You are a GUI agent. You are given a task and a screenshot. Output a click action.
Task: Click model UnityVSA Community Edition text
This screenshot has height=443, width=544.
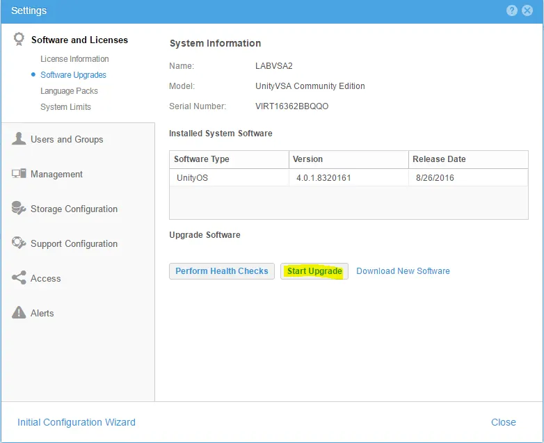(x=310, y=86)
